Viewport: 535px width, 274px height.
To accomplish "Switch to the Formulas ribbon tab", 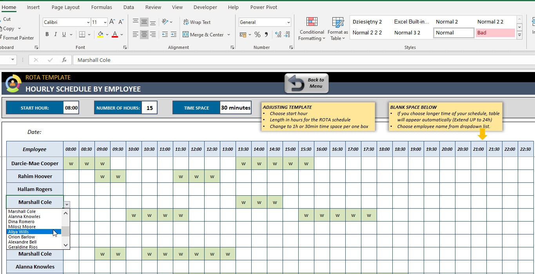I will [x=102, y=7].
